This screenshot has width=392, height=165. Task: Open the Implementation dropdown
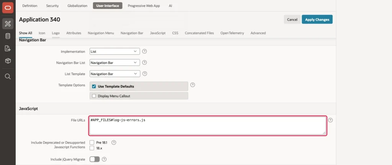click(x=115, y=51)
